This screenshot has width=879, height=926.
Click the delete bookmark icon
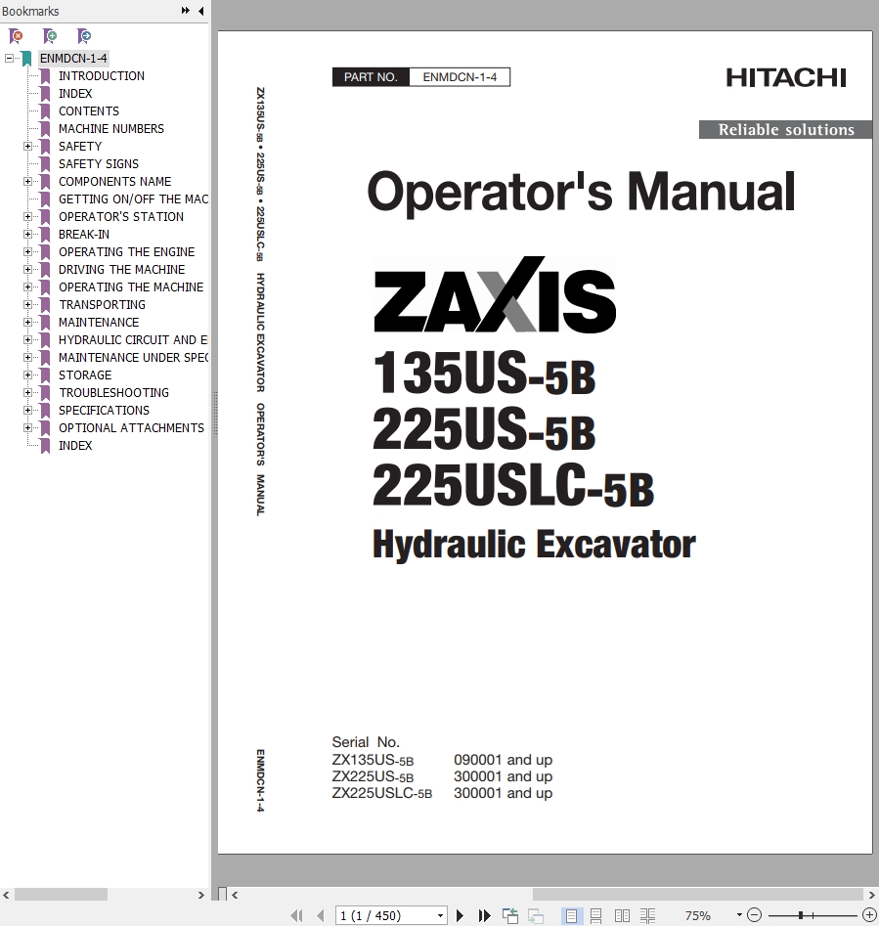click(x=16, y=36)
